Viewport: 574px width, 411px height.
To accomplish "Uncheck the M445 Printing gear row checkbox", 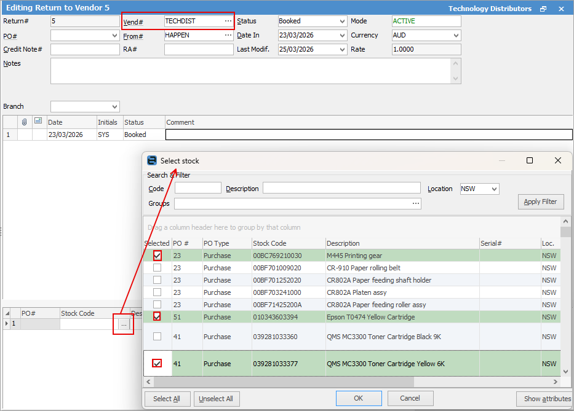I will pyautogui.click(x=157, y=256).
